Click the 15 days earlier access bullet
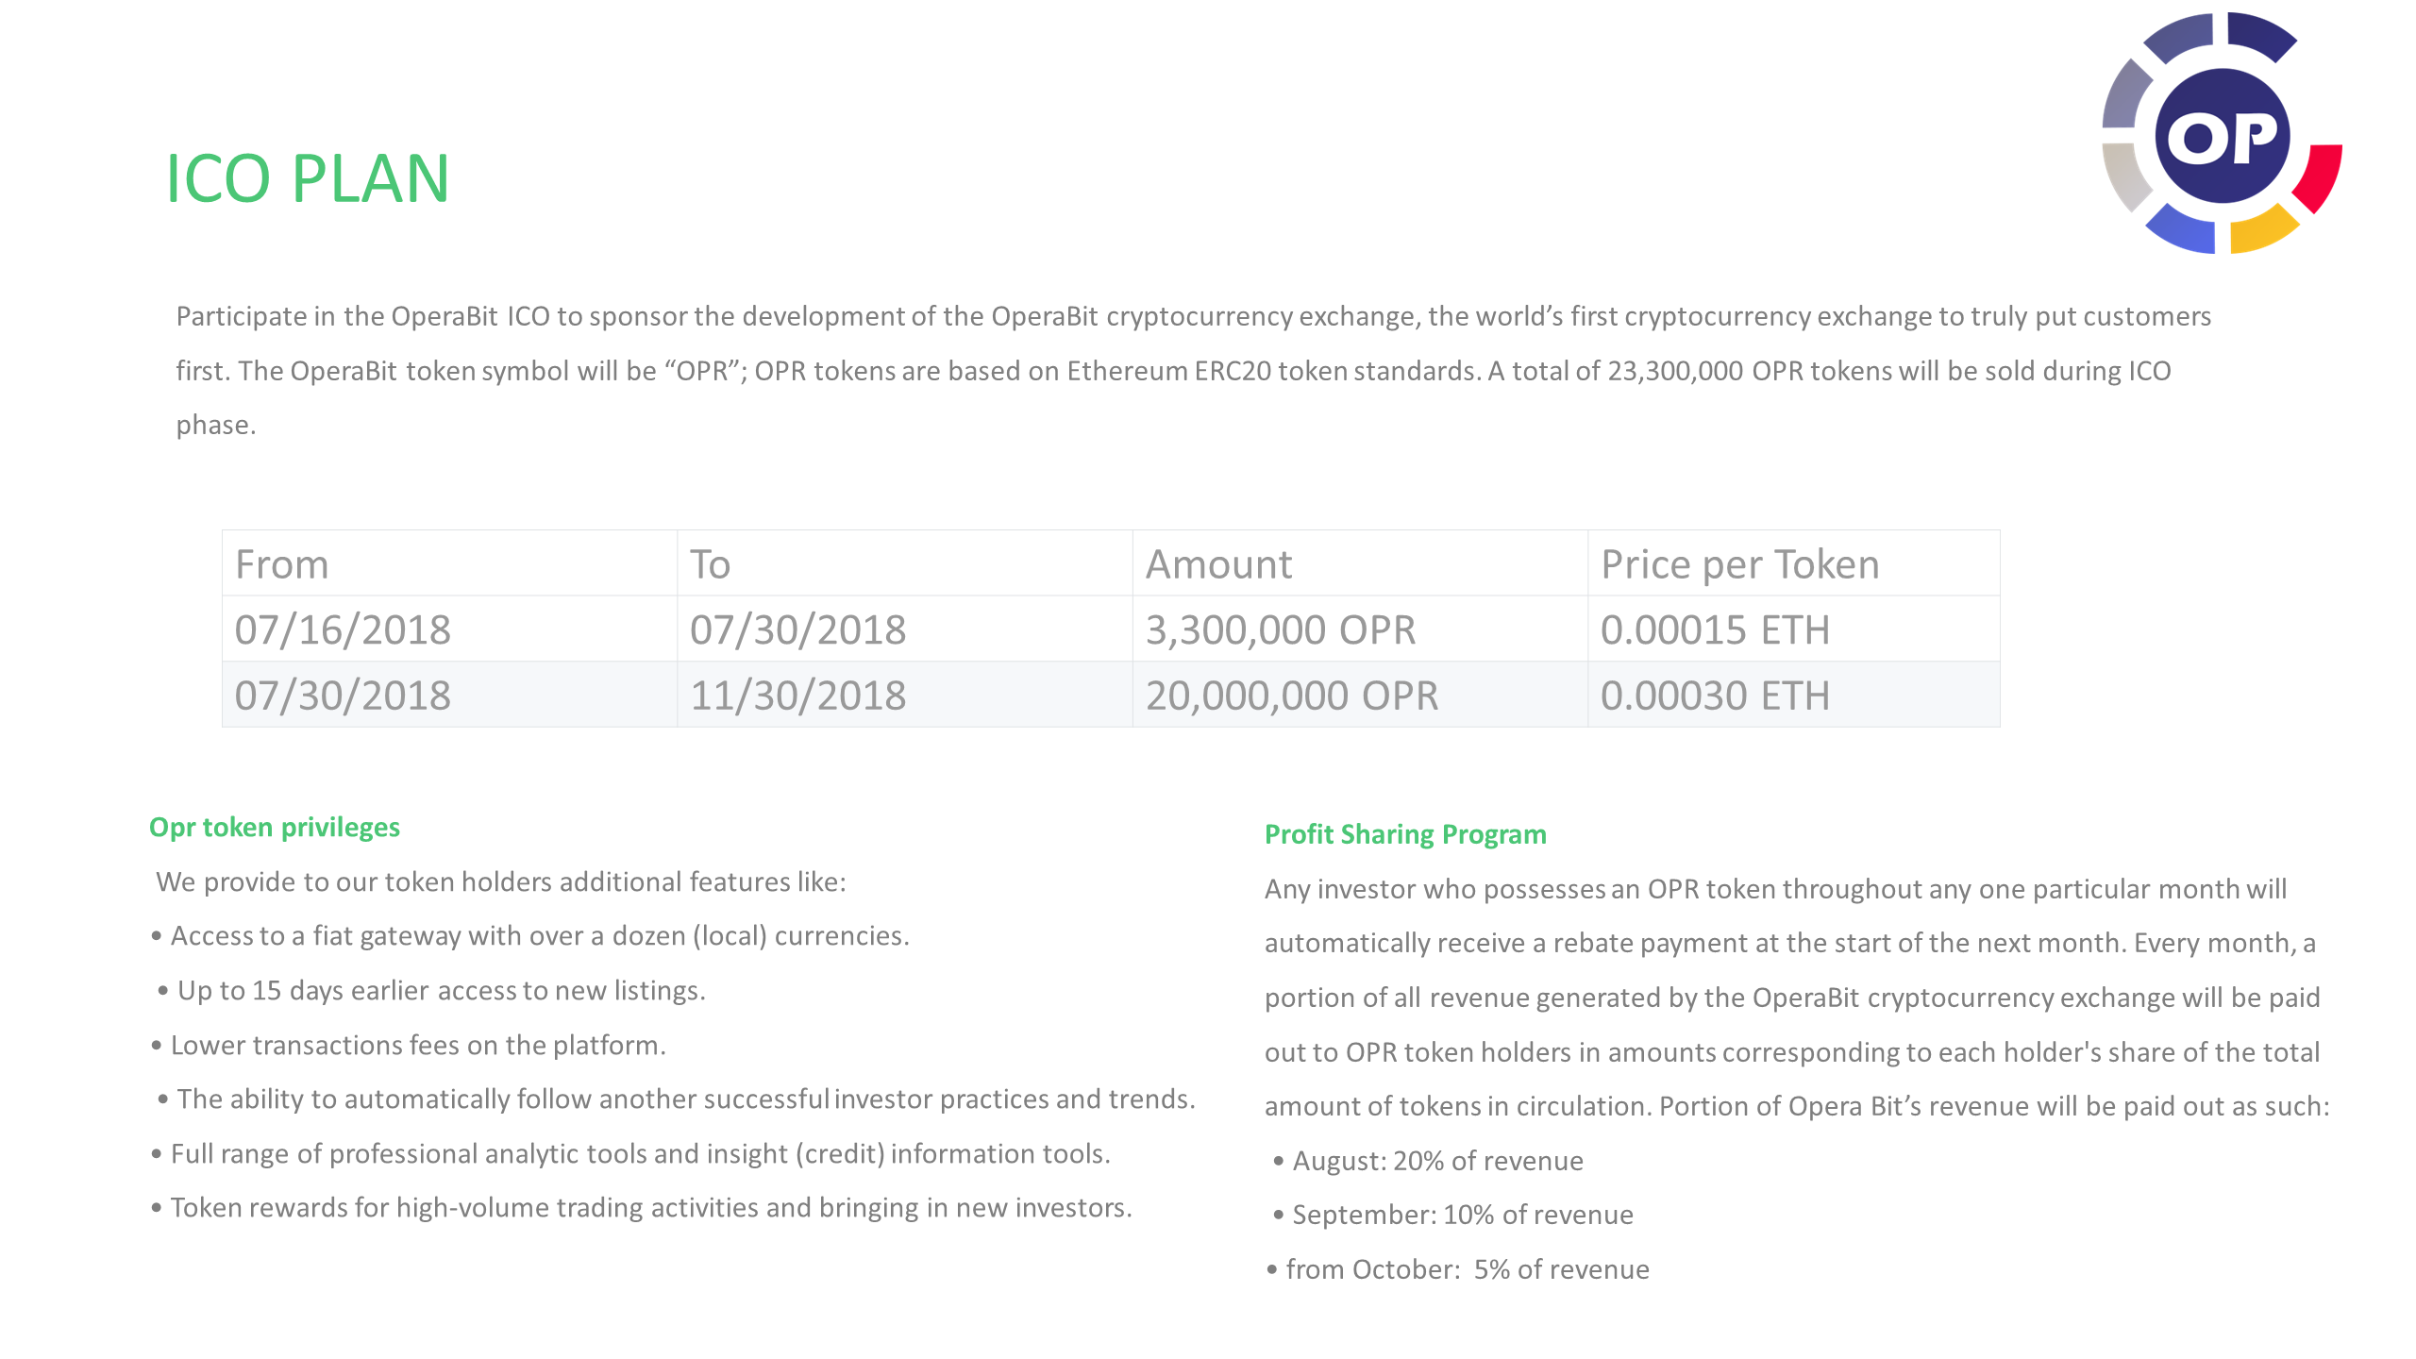Image resolution: width=2416 pixels, height=1359 pixels. pyautogui.click(x=432, y=991)
